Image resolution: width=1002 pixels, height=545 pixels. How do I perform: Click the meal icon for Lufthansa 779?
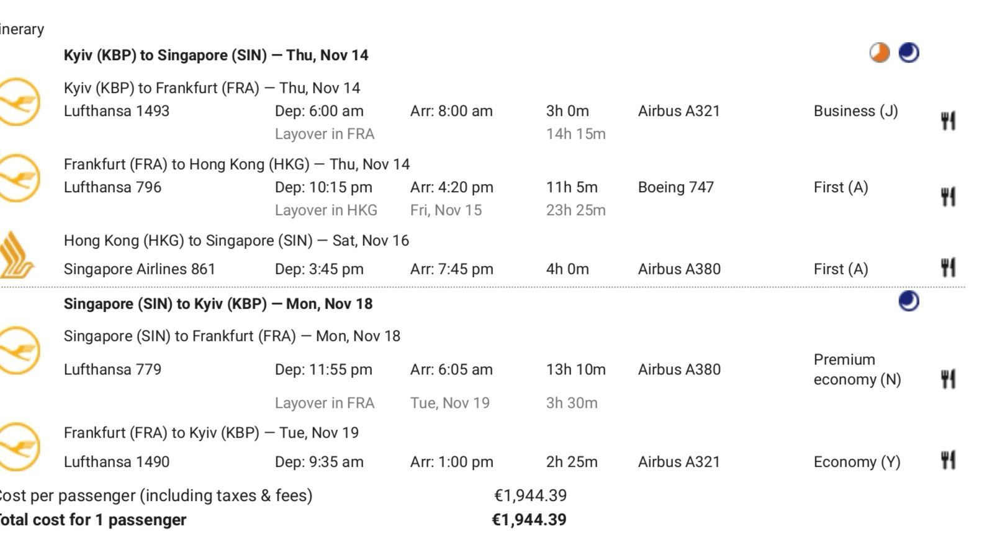948,379
